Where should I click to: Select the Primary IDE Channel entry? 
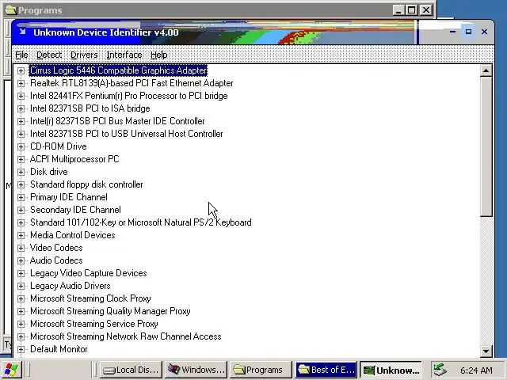point(69,197)
